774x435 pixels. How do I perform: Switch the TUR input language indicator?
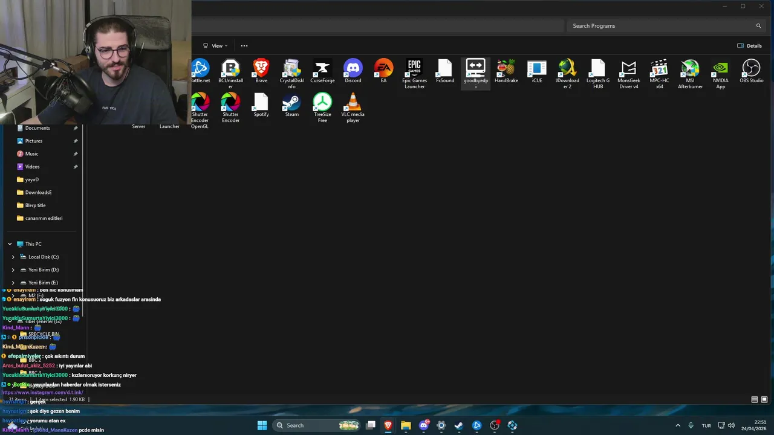point(706,425)
